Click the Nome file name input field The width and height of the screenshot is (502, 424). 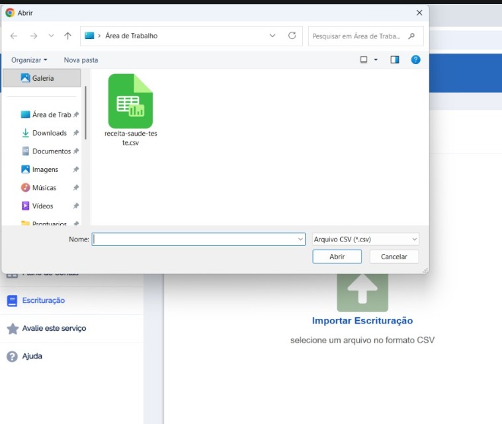(195, 239)
